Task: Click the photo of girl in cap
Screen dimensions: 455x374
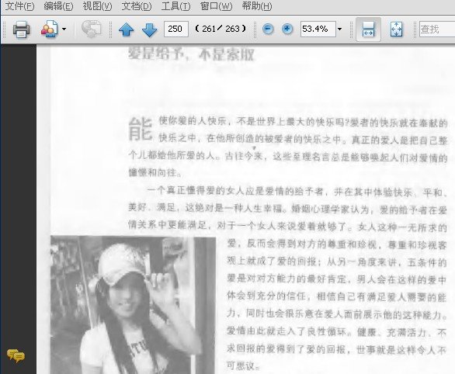Action: (x=133, y=305)
